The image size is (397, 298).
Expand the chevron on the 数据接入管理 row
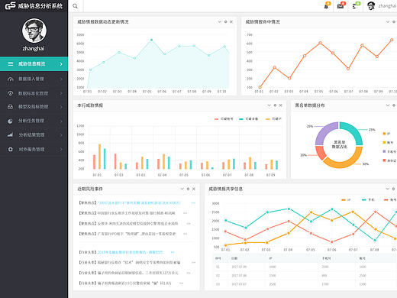tap(61, 79)
